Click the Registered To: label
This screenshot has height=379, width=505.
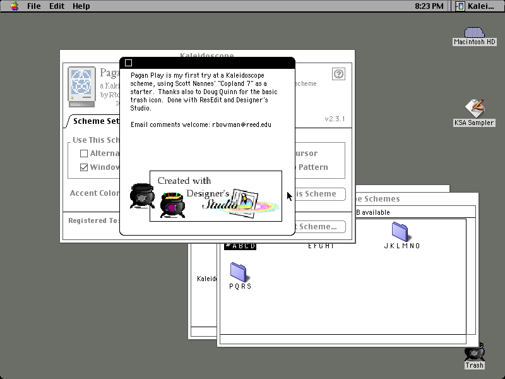click(x=93, y=220)
